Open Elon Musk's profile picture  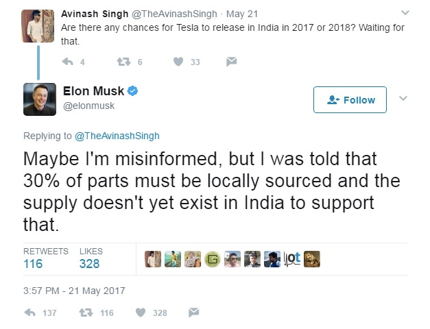40,99
